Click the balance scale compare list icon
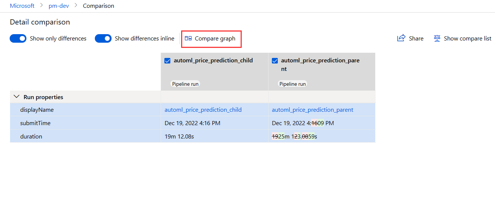 pyautogui.click(x=437, y=38)
